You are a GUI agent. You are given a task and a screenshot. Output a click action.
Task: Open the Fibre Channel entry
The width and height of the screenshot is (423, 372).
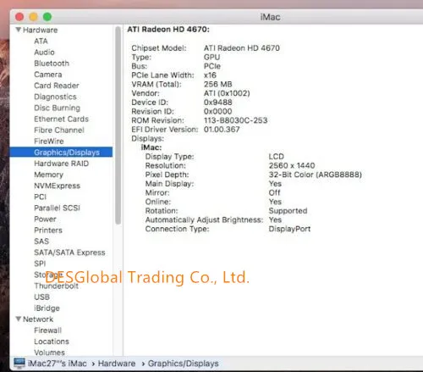59,130
